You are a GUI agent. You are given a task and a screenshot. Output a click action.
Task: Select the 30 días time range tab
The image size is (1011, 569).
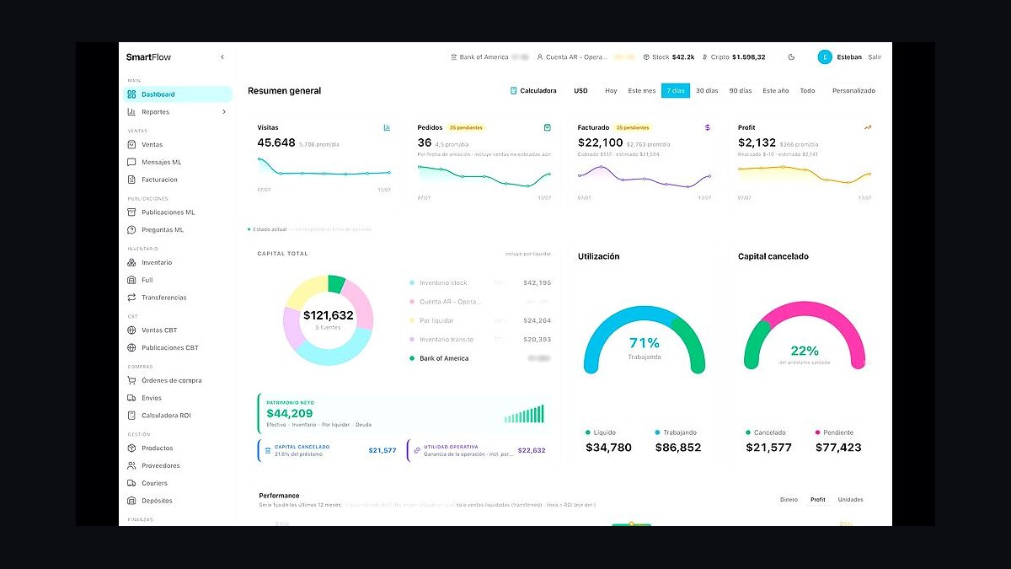point(707,91)
